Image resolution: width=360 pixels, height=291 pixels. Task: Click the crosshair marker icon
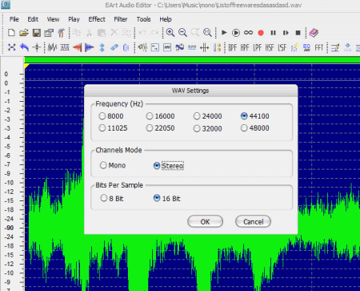tap(37, 47)
